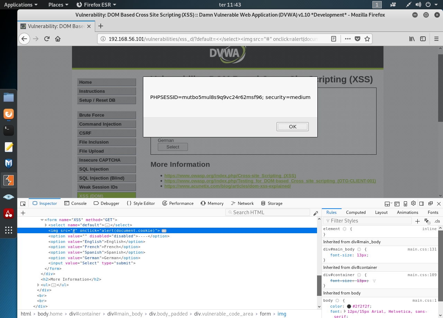Screen dimensions: 443x318
Task: Open the Applications menu
Action: [21, 4]
